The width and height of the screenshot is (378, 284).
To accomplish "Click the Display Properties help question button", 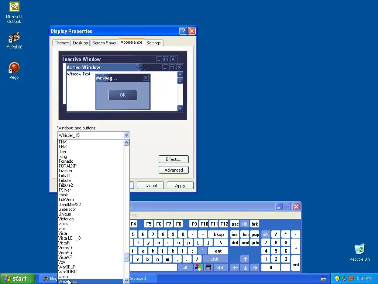I will click(x=183, y=31).
